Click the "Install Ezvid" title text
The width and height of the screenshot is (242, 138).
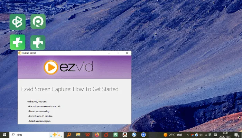coord(29,53)
